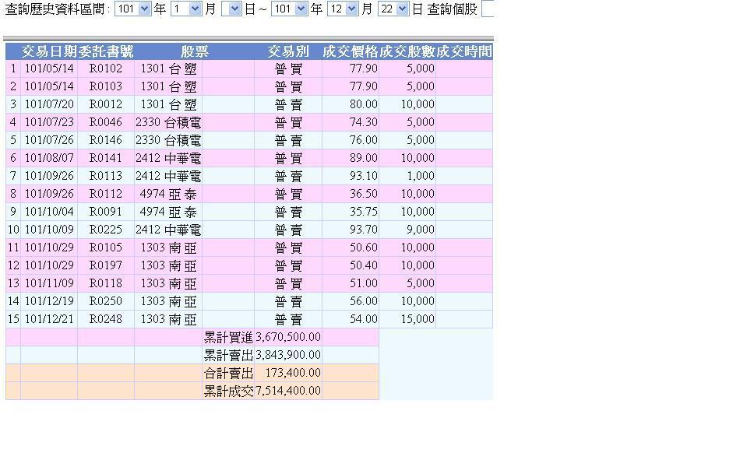Open the end day dropdown showing 22
Image resolution: width=740 pixels, height=467 pixels.
(x=393, y=9)
